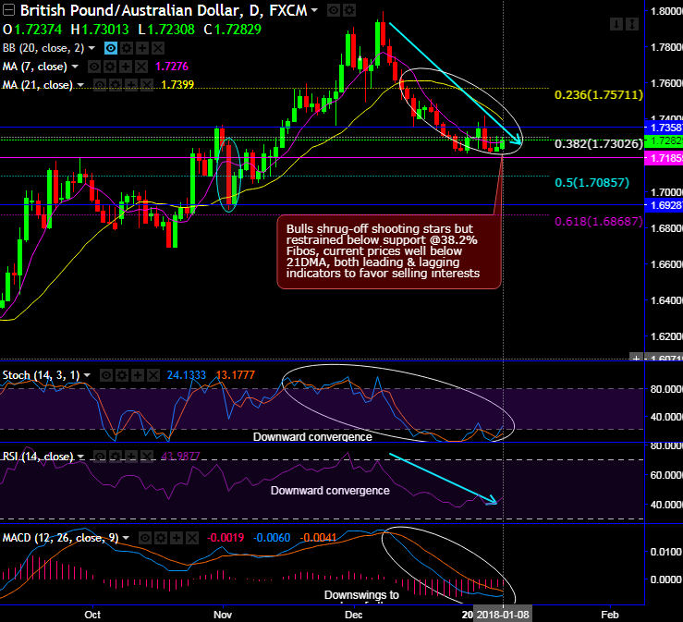Remove the BB indicator with its X

click(158, 48)
